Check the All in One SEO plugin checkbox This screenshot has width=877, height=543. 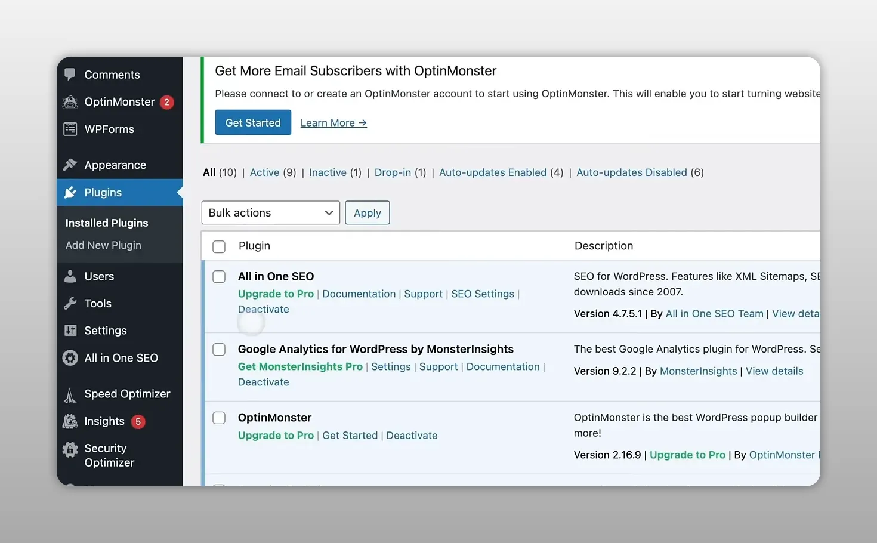click(219, 277)
